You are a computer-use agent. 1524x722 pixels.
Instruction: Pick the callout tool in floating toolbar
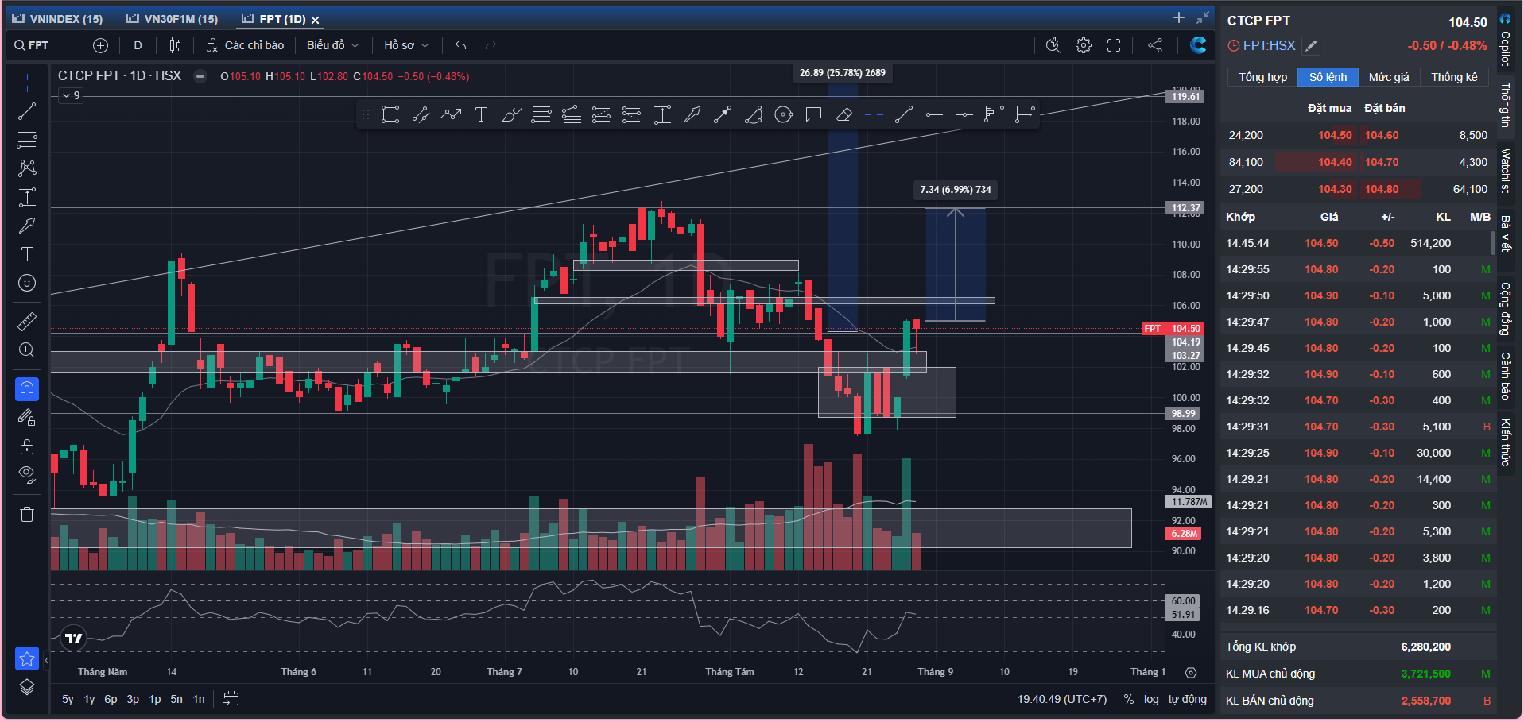pyautogui.click(x=813, y=115)
